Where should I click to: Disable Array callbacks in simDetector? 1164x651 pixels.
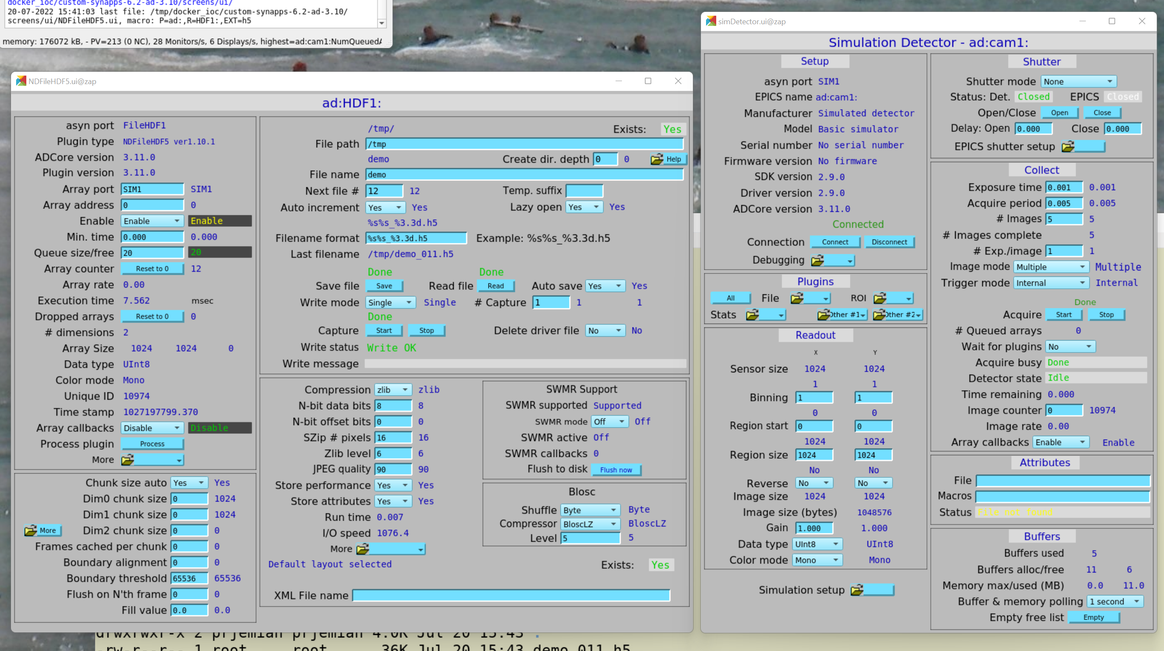point(1061,442)
